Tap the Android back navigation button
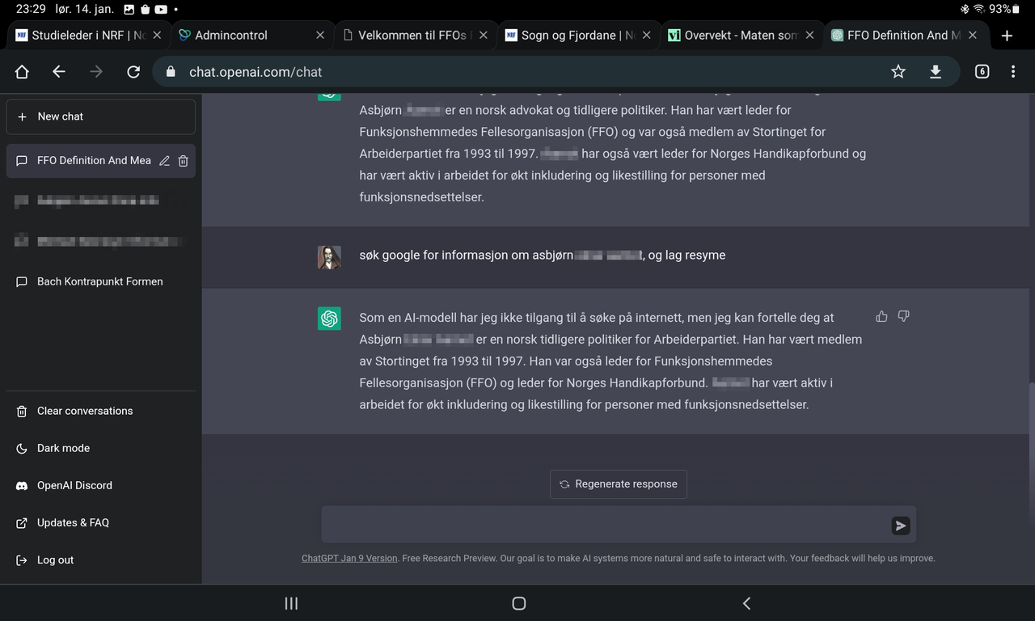The image size is (1035, 621). 746,603
